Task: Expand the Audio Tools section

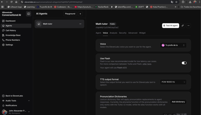Action: [x=16, y=101]
